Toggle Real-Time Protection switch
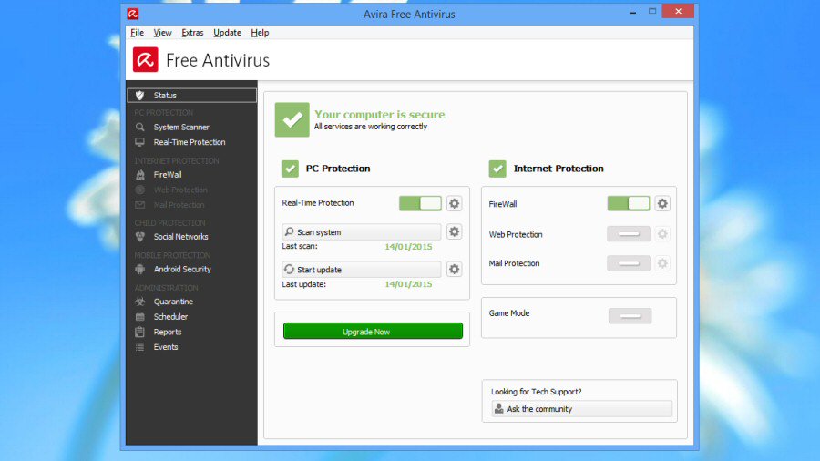The height and width of the screenshot is (461, 820). coord(420,203)
